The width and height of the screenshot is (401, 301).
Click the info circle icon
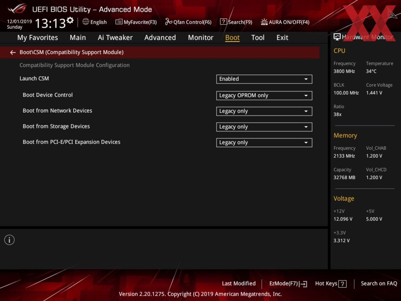(x=9, y=240)
